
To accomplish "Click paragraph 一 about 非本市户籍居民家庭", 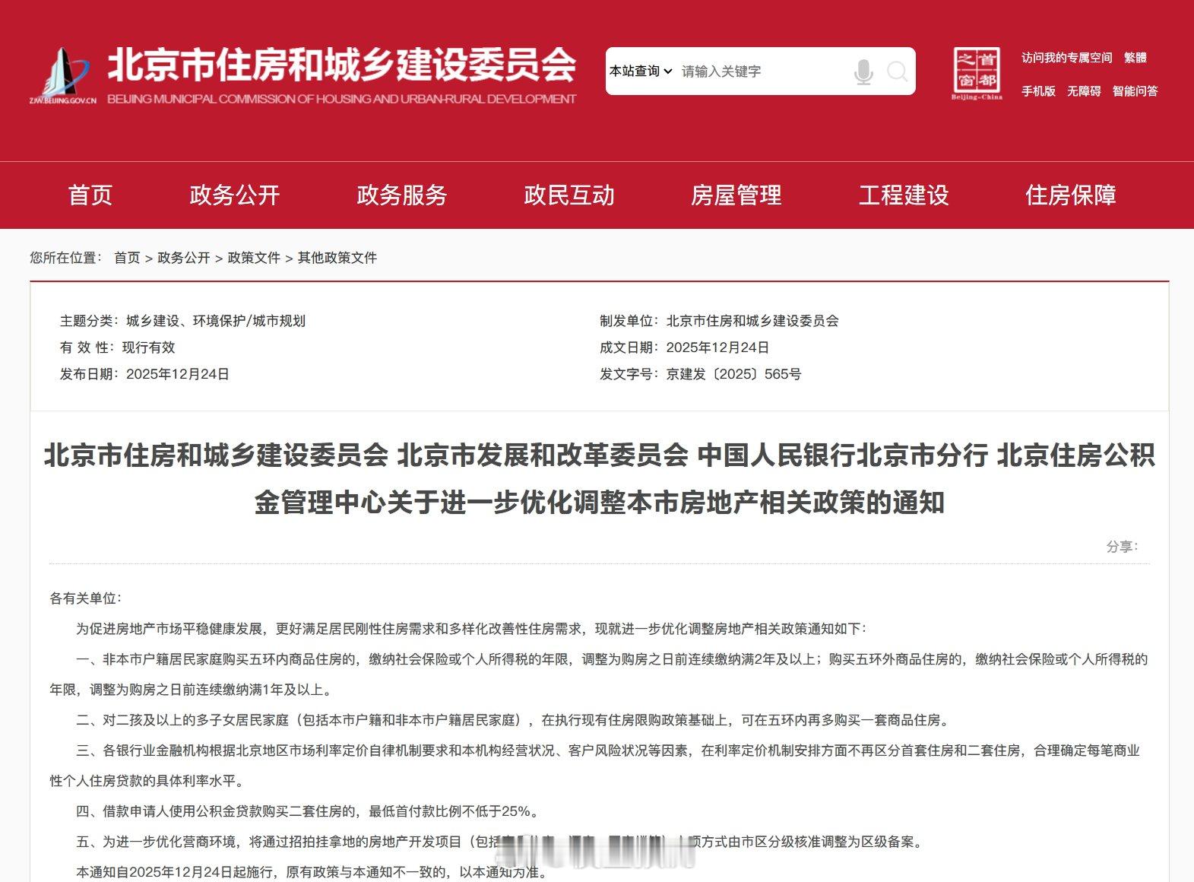I will pyautogui.click(x=599, y=674).
